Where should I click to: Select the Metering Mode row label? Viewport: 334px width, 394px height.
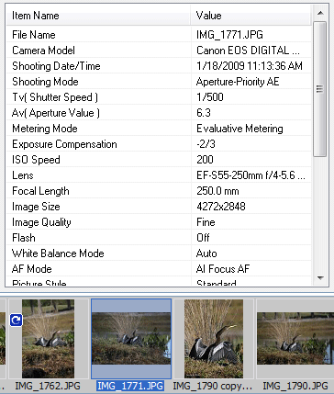pos(45,129)
